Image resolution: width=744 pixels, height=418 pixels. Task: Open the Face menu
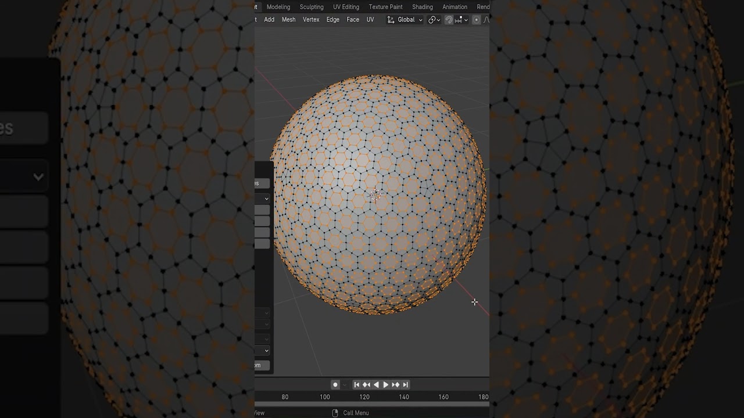pos(353,20)
